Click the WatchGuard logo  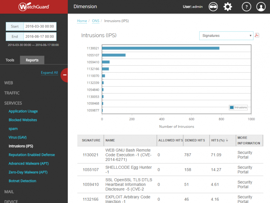coord(34,6)
